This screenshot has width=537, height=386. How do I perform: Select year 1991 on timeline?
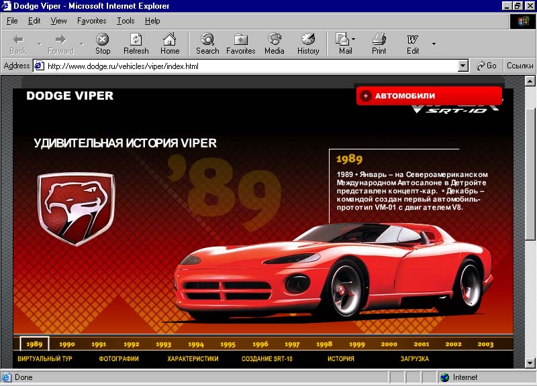click(x=99, y=344)
